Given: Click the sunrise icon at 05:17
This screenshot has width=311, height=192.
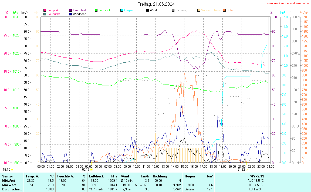Looking at the screenshot, I should pos(91,170).
